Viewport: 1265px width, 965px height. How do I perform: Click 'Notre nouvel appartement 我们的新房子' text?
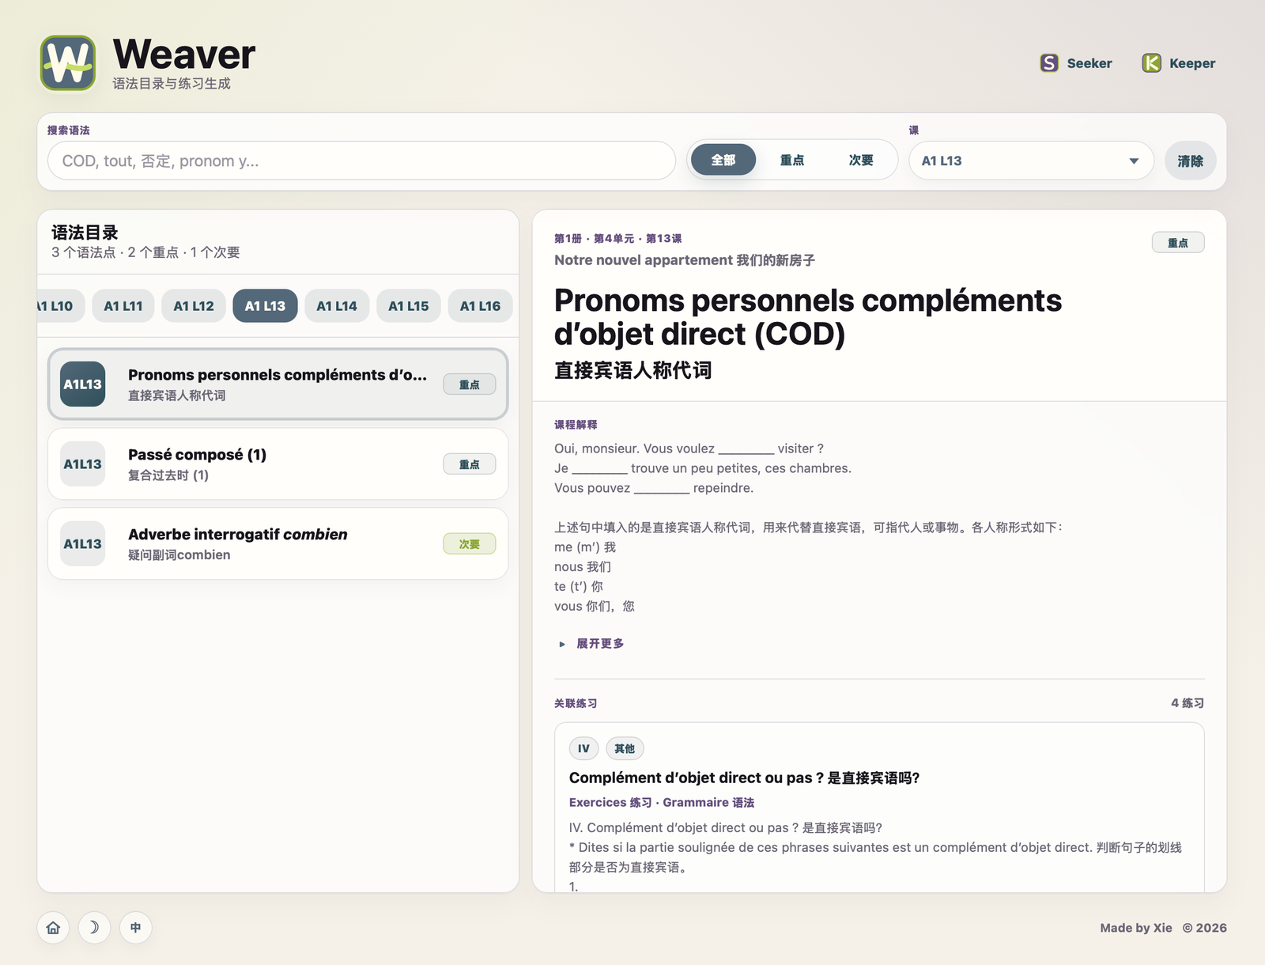tap(685, 260)
